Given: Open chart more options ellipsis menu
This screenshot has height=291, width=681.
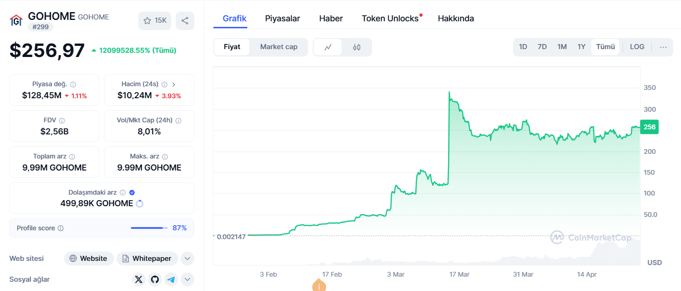Looking at the screenshot, I should coord(663,47).
